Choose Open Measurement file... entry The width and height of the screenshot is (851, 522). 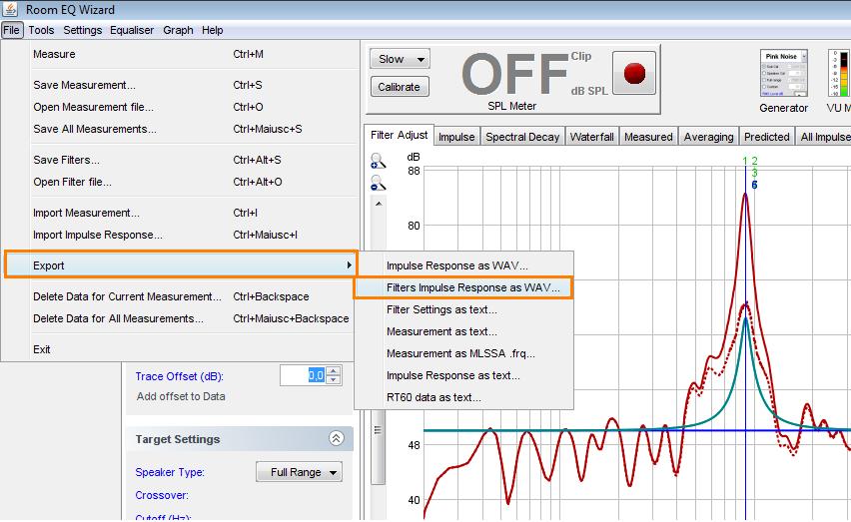(180, 107)
